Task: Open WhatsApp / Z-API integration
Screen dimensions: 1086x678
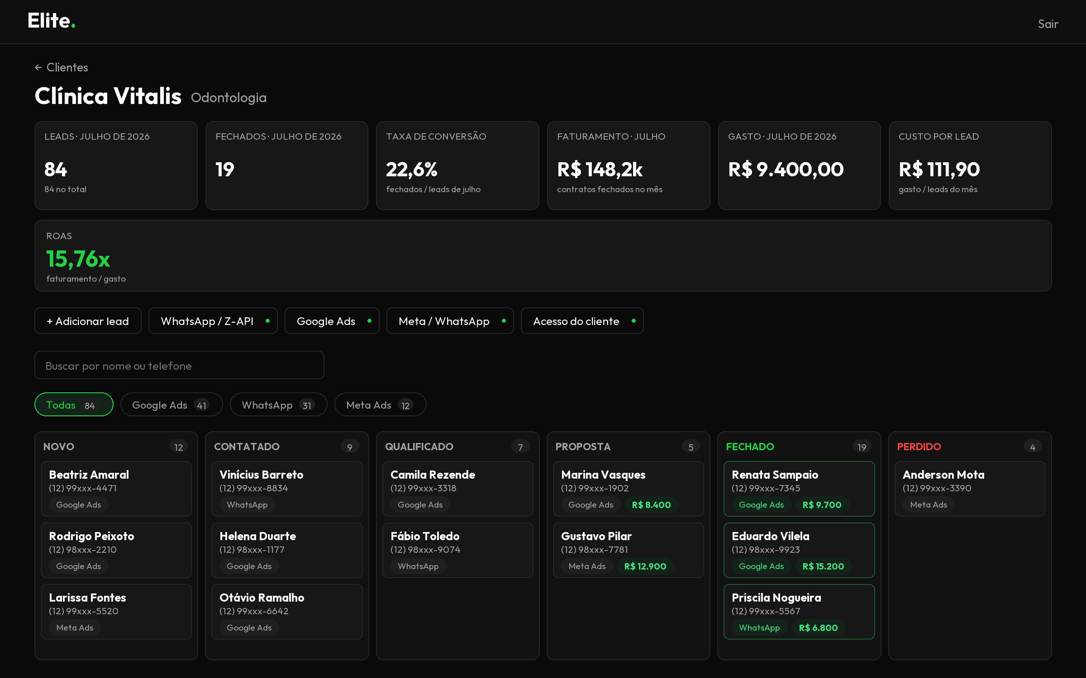Action: pos(213,321)
